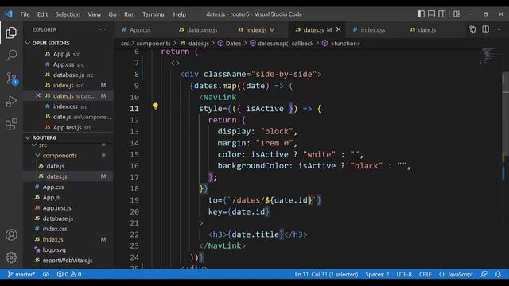Close dates.js in Open Editors list
Screen dimensions: 509x286
coord(38,95)
